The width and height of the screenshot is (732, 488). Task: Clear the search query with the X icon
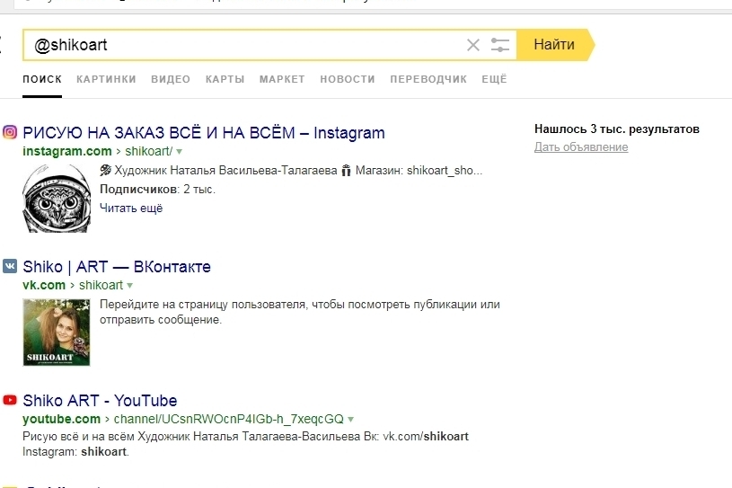pos(473,45)
